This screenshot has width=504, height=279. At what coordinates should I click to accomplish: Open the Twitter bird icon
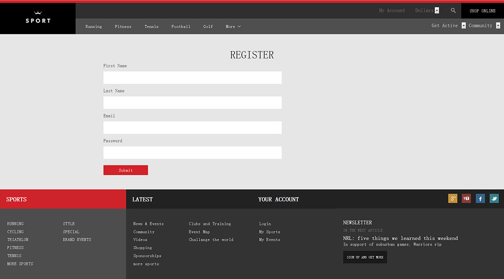[494, 198]
